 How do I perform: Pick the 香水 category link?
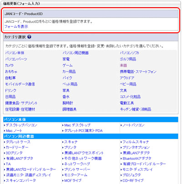[66, 97]
